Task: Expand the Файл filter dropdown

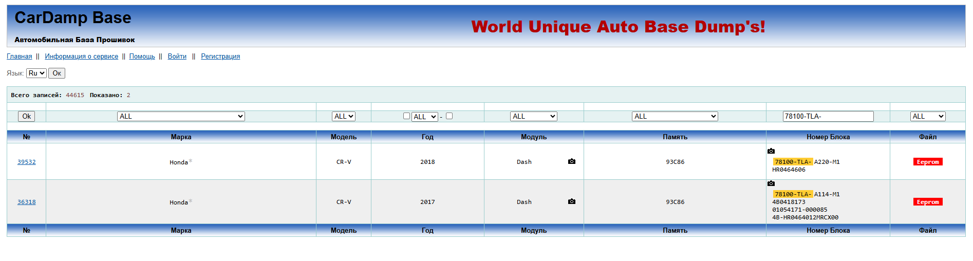Action: [928, 117]
